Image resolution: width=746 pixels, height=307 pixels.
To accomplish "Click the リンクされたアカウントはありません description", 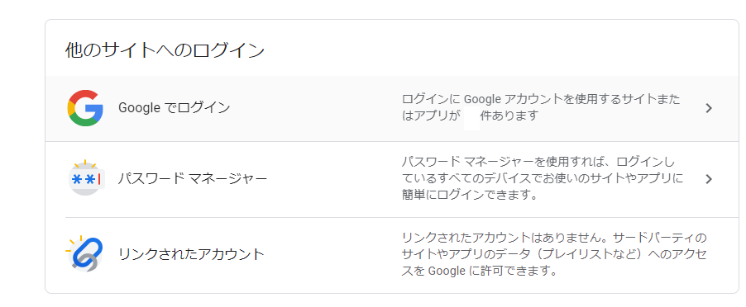I will (554, 254).
